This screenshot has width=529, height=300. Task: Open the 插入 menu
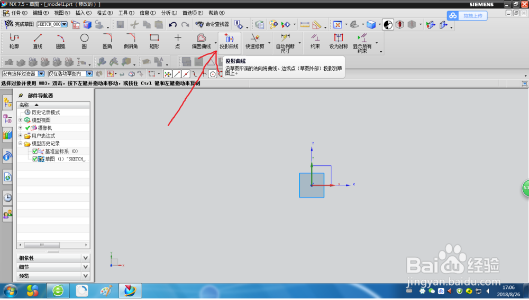[84, 13]
